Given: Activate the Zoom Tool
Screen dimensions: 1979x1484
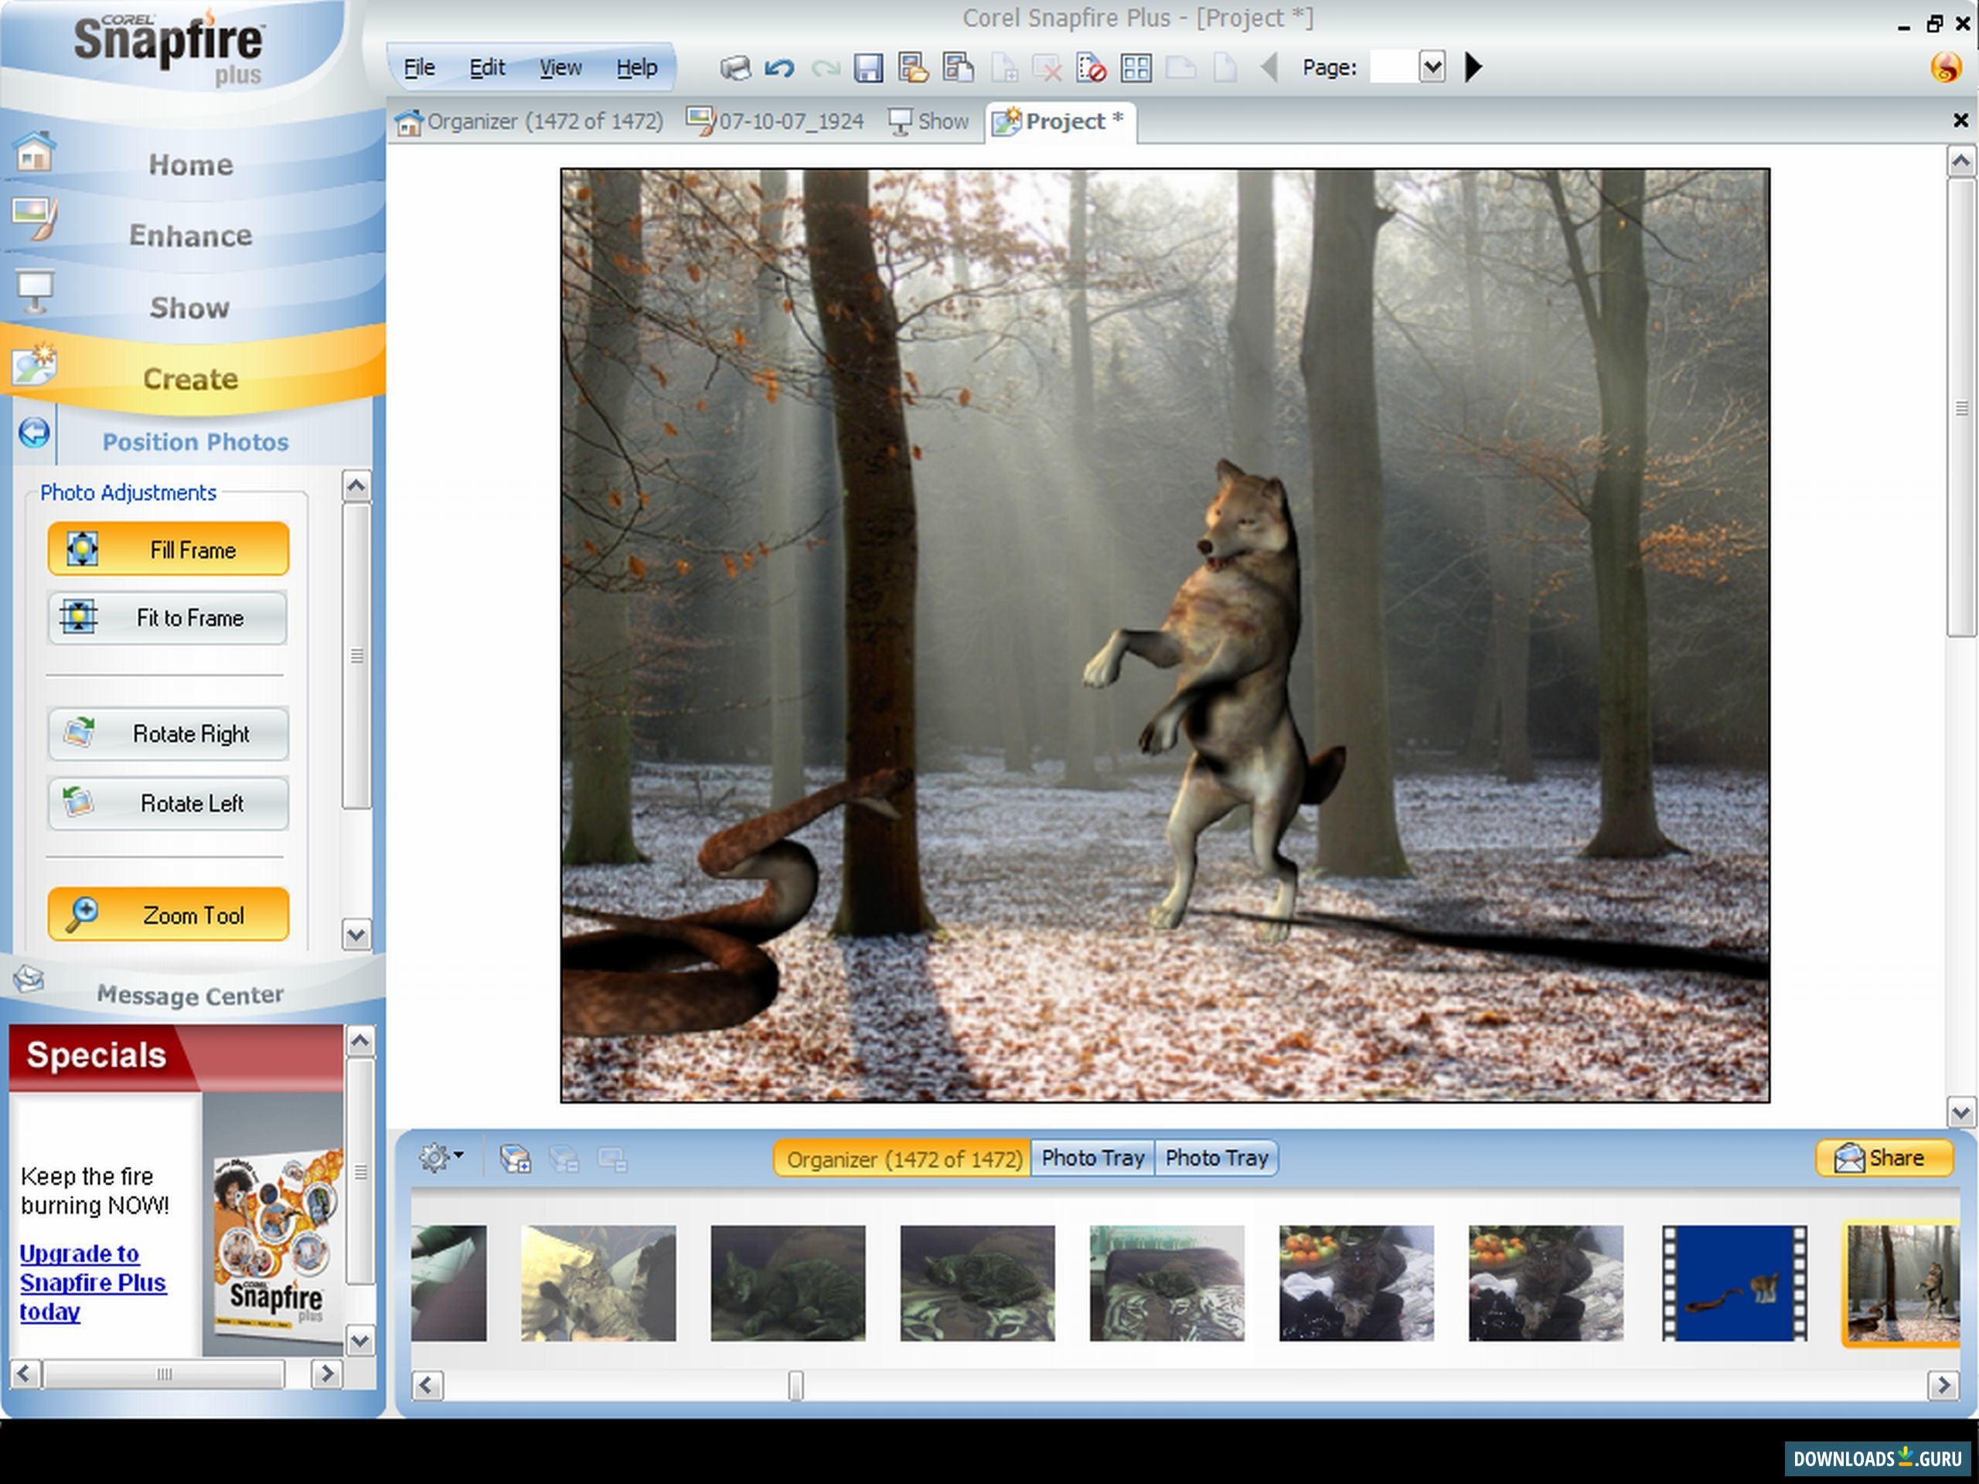Looking at the screenshot, I should click(169, 914).
